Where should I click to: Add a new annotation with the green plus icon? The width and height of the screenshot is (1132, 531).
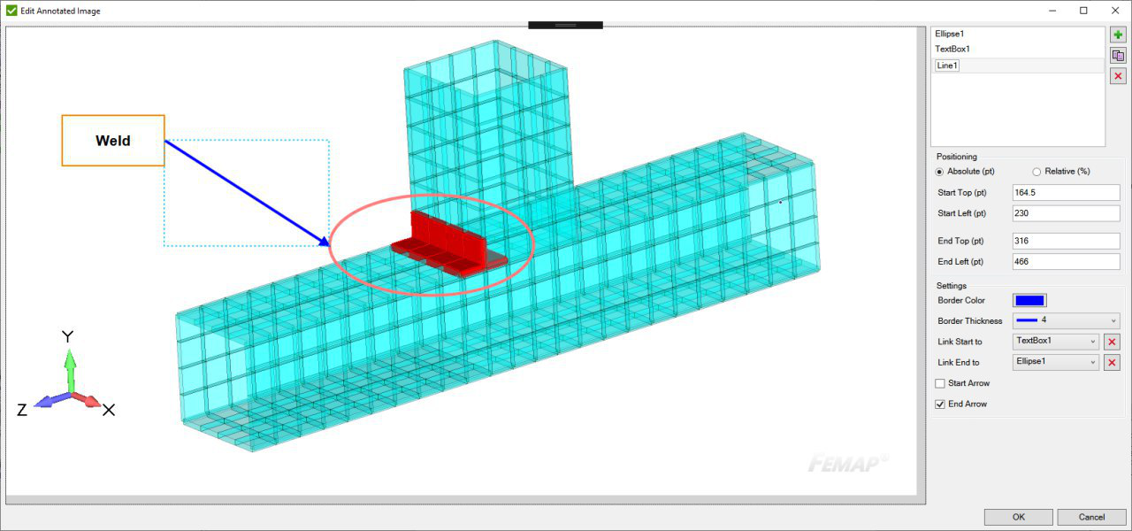[1119, 35]
